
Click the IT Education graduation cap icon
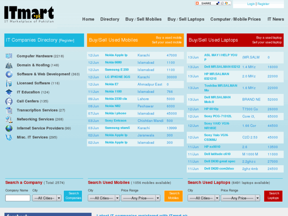pyautogui.click(x=9, y=92)
